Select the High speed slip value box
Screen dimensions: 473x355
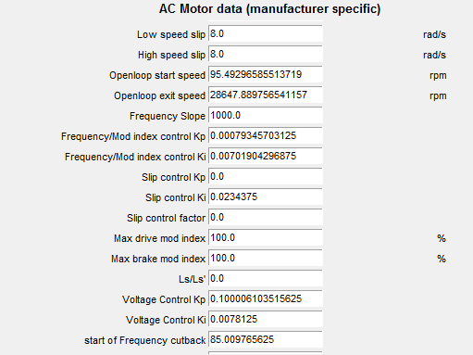point(266,54)
